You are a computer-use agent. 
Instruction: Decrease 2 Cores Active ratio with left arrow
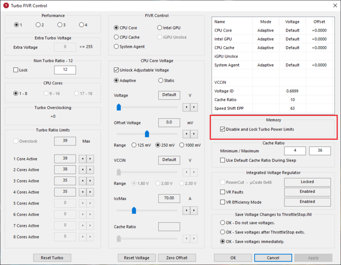(x=82, y=169)
